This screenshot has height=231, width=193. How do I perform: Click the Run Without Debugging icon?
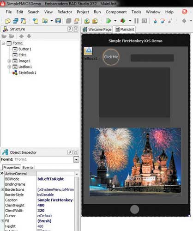pos(123,21)
